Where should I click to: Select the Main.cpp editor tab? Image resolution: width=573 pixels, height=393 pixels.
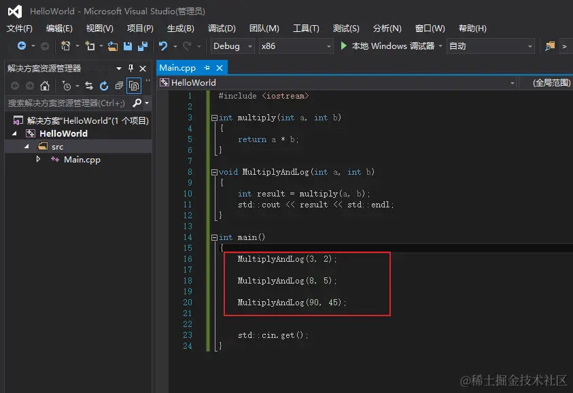(177, 67)
